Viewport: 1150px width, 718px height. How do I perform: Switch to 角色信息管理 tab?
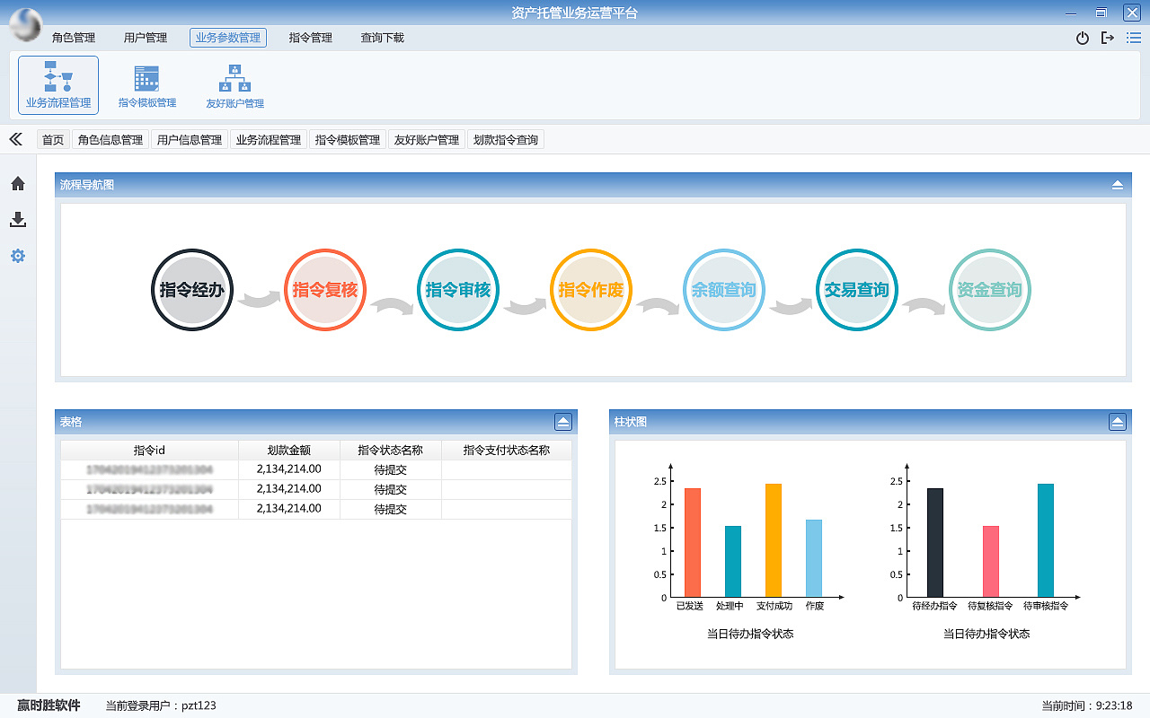tap(111, 140)
